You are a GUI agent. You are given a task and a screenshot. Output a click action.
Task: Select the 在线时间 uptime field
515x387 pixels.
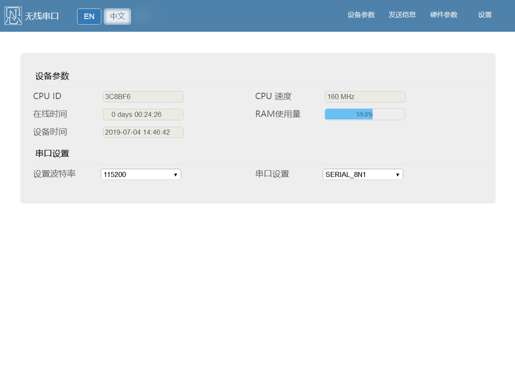pyautogui.click(x=143, y=114)
